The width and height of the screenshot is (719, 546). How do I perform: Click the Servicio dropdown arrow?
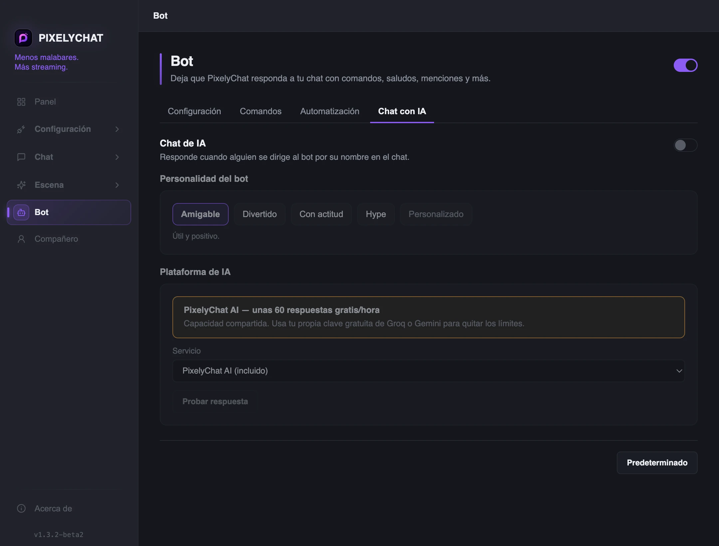679,371
